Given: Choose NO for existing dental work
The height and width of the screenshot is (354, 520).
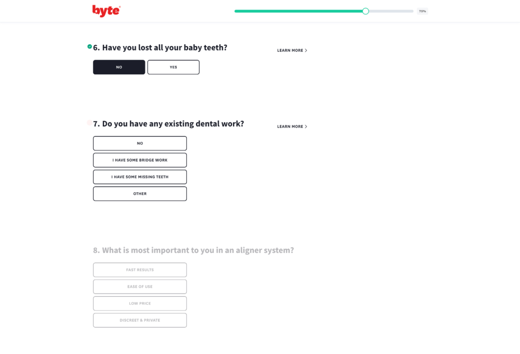Looking at the screenshot, I should 140,143.
